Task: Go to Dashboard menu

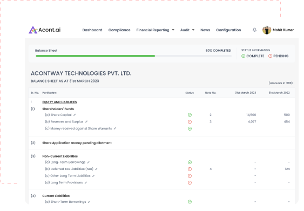Action: [92, 30]
